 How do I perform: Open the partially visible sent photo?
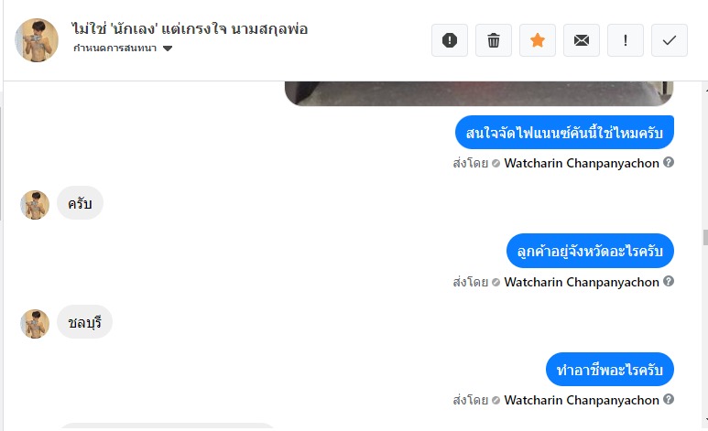[479, 93]
